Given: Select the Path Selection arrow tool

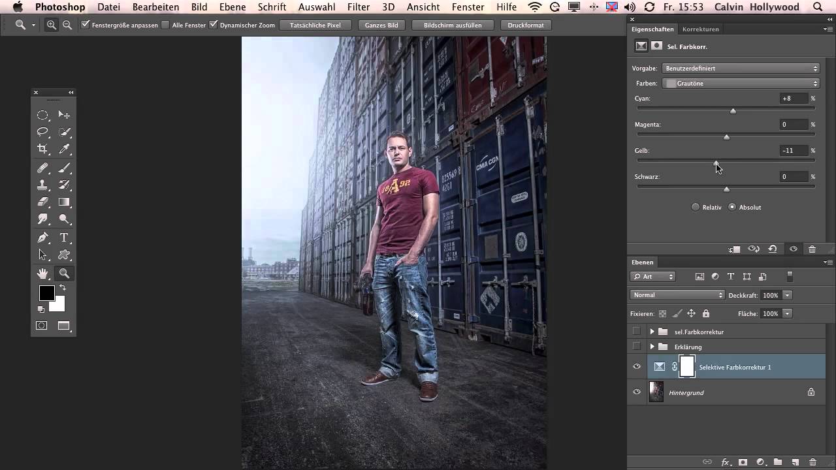Looking at the screenshot, I should (x=42, y=255).
